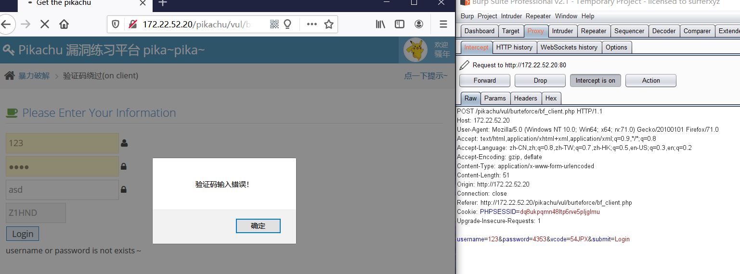Open WebSockets history sub-tab
Screen dimensions: 740x274
pyautogui.click(x=569, y=47)
